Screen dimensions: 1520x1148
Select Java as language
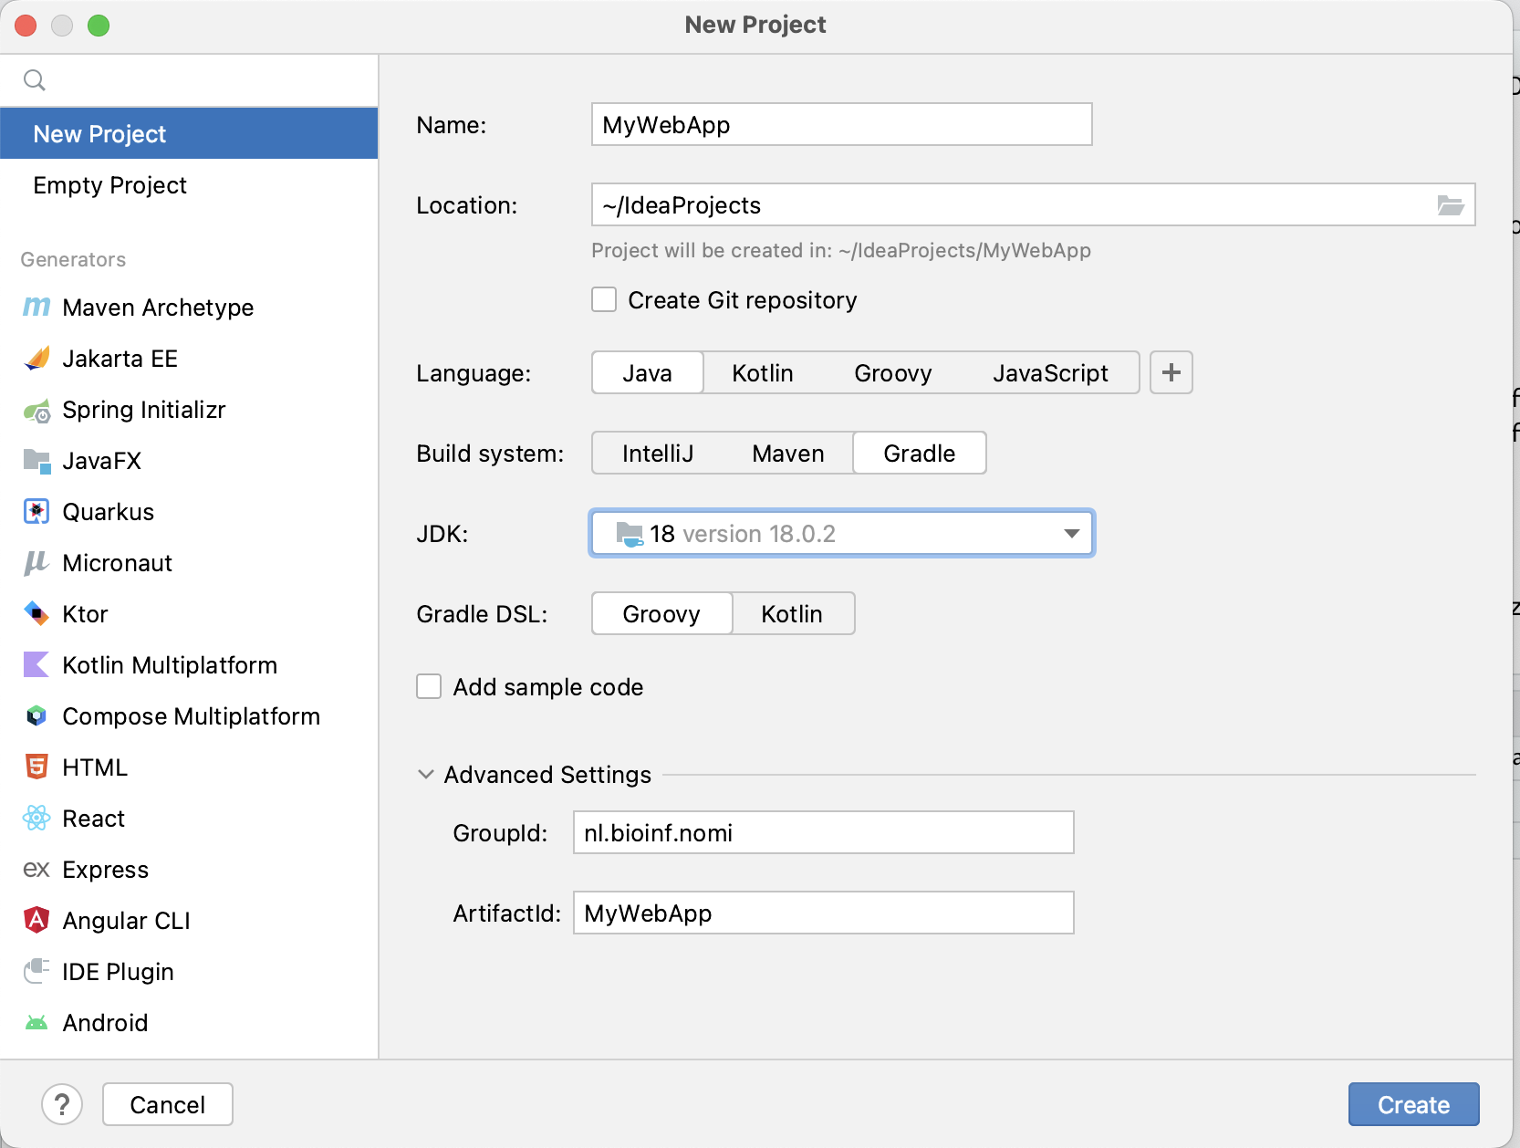click(x=648, y=373)
